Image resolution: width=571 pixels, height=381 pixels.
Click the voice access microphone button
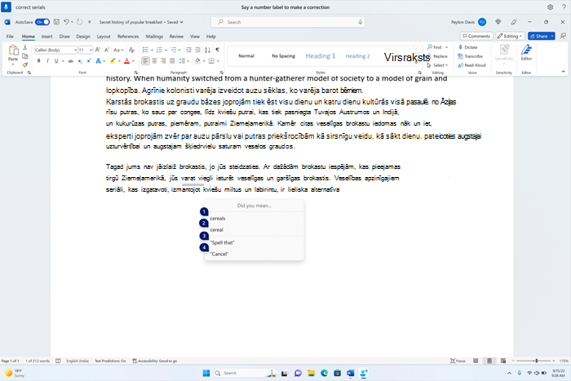coord(6,7)
